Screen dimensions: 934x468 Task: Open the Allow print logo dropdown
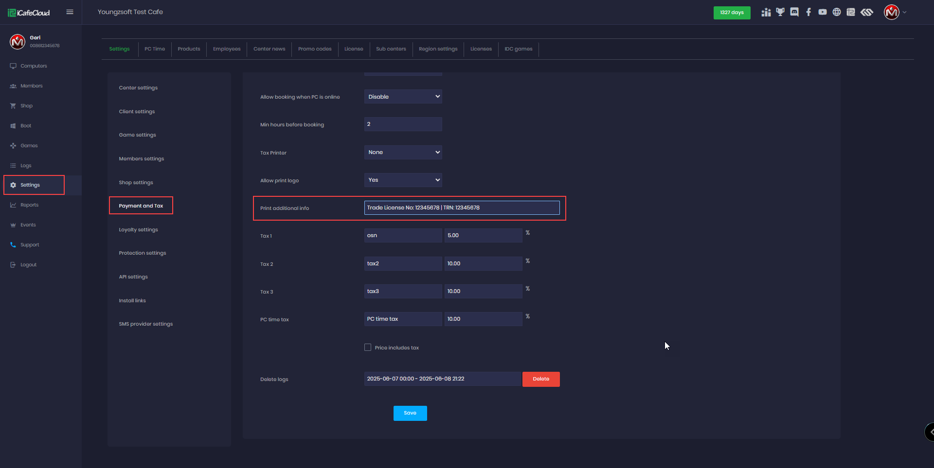(x=403, y=180)
